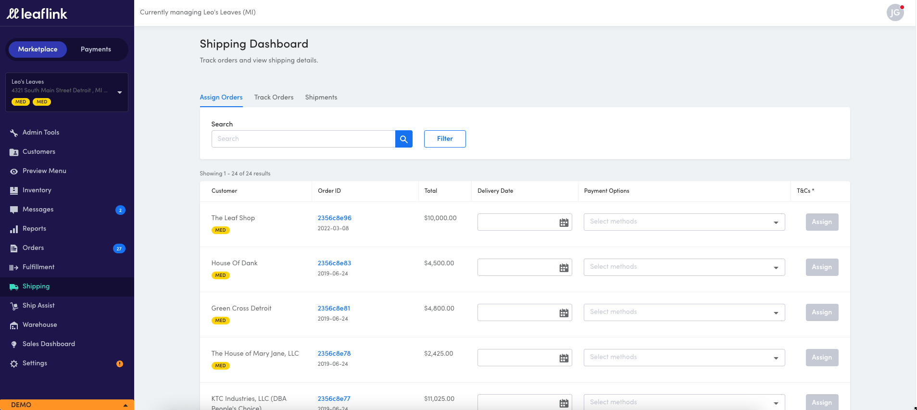The height and width of the screenshot is (410, 917).
Task: Open Admin Tools wrench icon
Action: point(14,133)
